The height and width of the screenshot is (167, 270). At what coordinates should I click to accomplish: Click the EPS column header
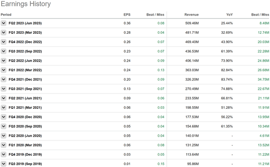pyautogui.click(x=127, y=15)
